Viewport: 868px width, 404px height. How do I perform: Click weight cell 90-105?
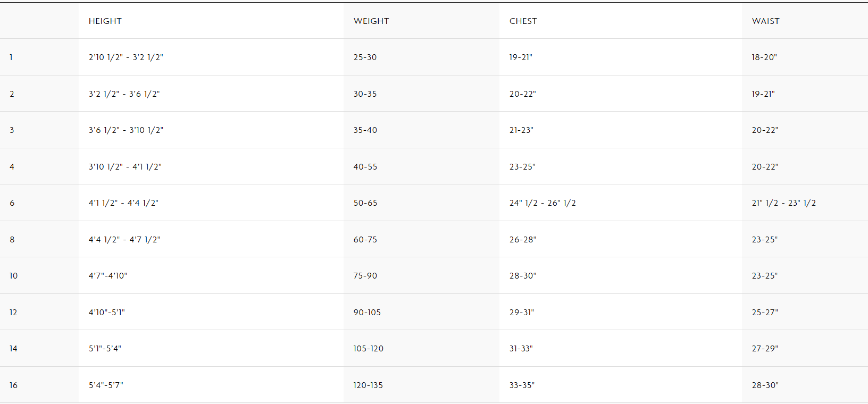(367, 313)
